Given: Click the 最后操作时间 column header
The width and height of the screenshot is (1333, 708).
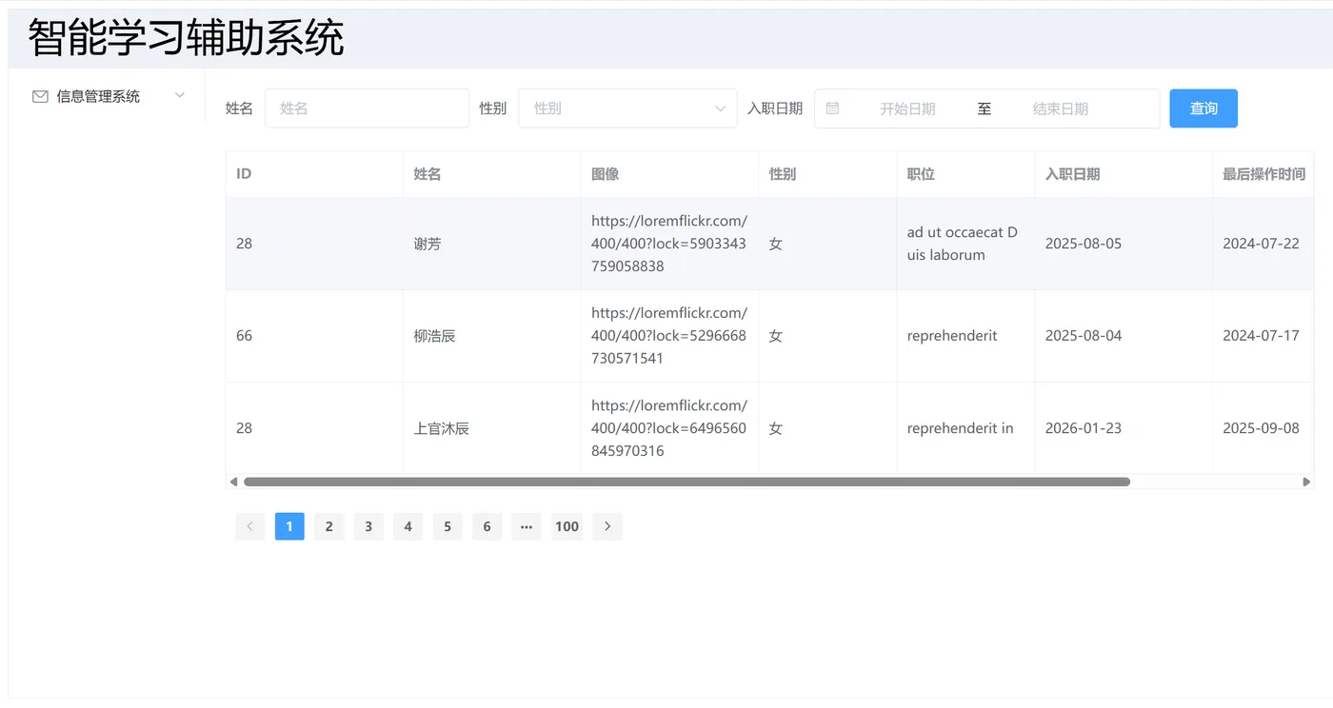Looking at the screenshot, I should point(1263,174).
